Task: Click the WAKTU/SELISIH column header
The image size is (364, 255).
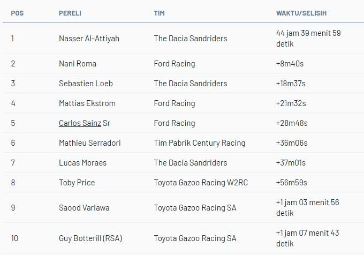Action: coord(301,13)
